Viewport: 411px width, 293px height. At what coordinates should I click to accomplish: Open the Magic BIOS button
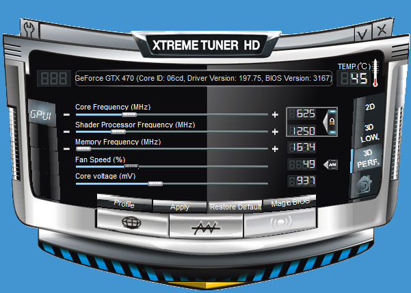pos(290,203)
